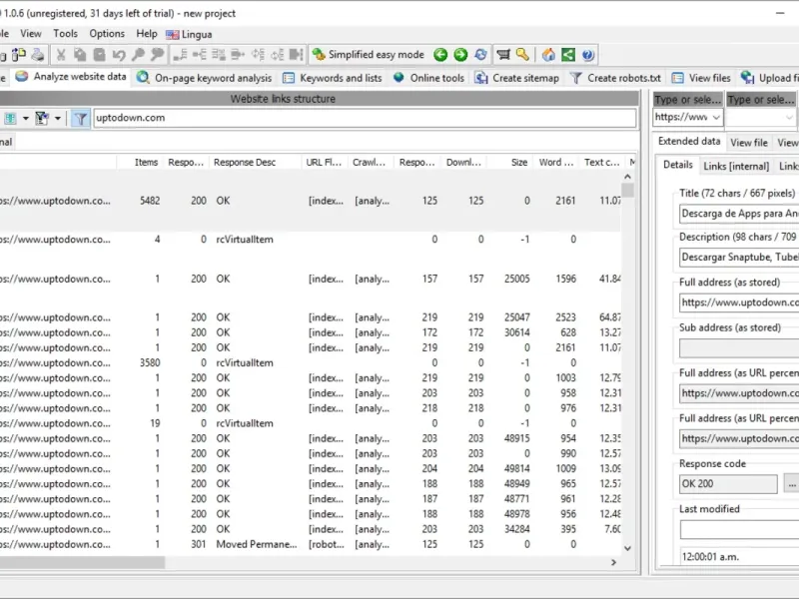799x599 pixels.
Task: Click the On-page keyword analysis magnifier icon
Action: click(x=143, y=78)
